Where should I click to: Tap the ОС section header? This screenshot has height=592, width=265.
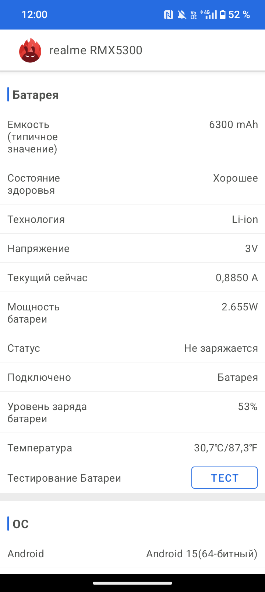21,524
